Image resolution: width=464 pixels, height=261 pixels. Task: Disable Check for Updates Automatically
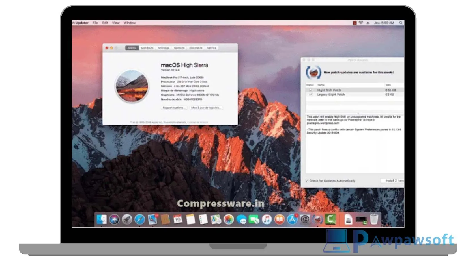coord(307,180)
